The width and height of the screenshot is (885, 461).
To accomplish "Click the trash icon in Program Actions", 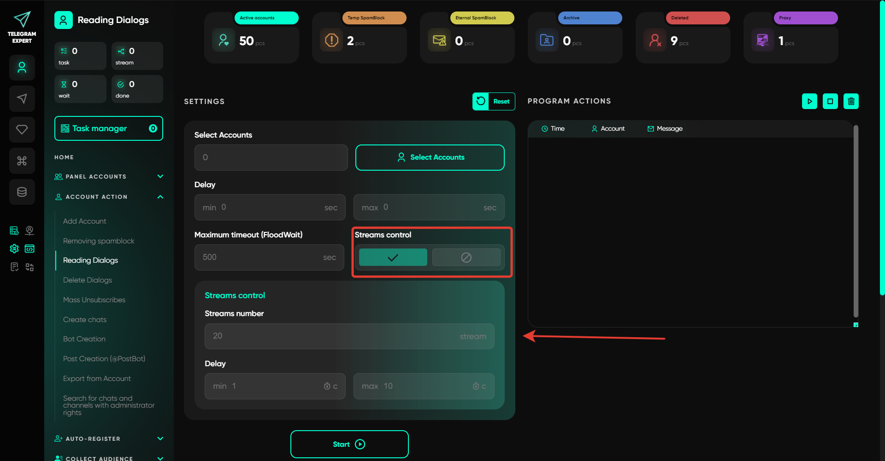I will click(x=851, y=101).
